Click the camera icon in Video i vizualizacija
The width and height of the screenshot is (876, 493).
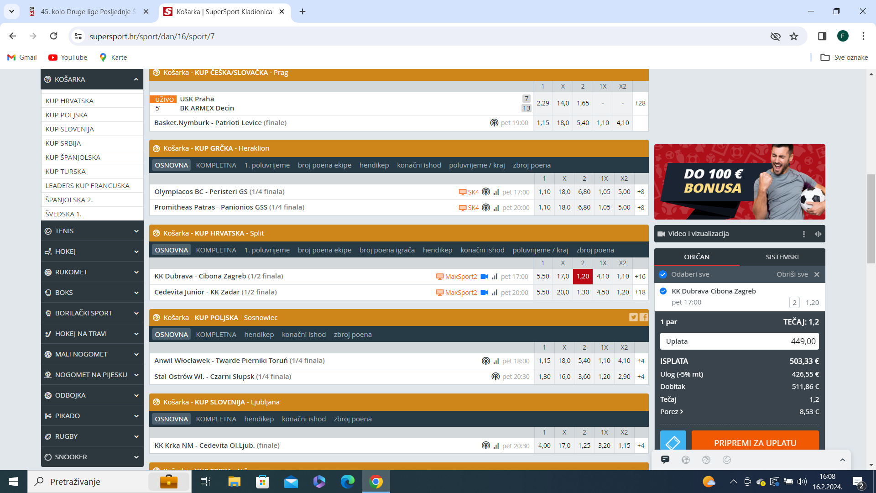click(661, 234)
